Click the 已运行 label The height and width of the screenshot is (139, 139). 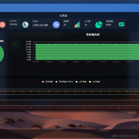35,21
